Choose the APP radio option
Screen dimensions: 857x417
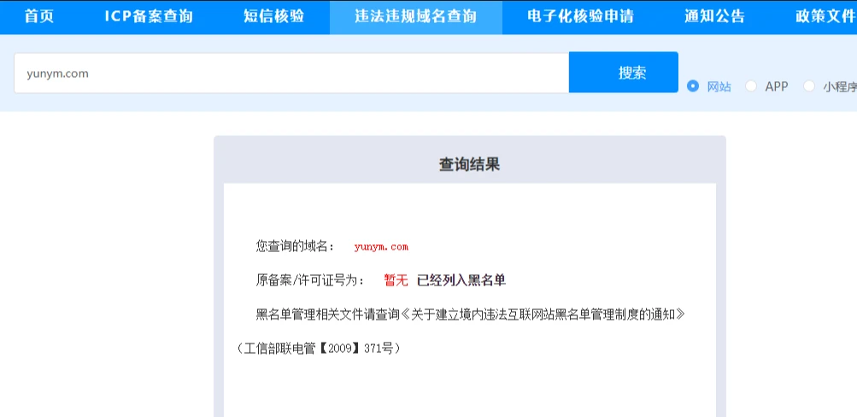click(x=751, y=86)
